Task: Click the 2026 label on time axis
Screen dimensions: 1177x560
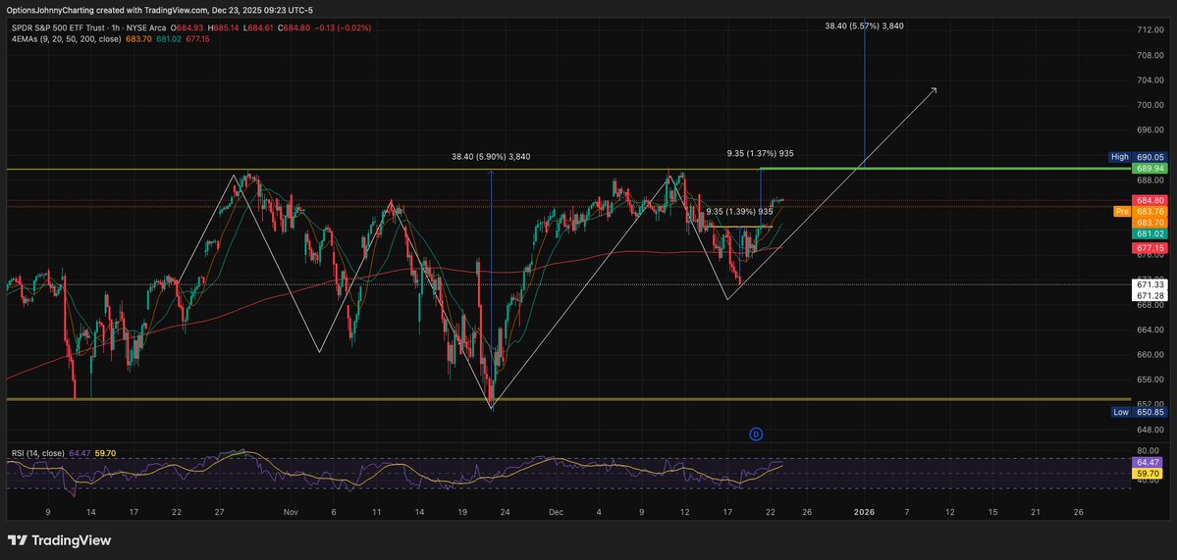Action: coord(865,512)
